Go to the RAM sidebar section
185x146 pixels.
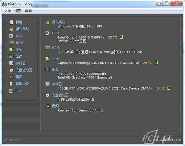point(19,43)
